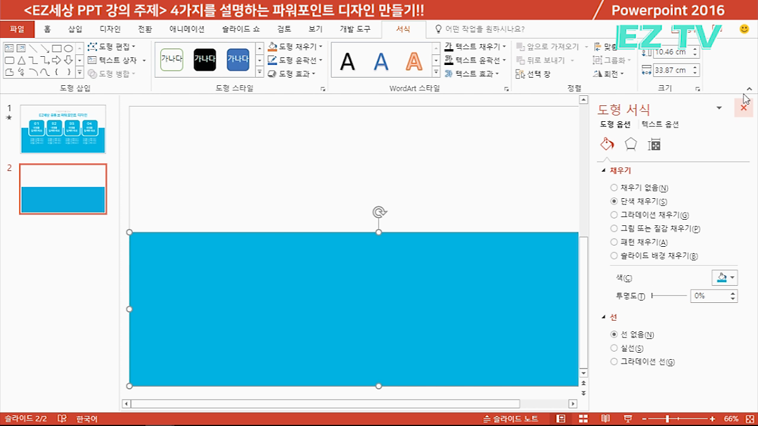The image size is (758, 426).
Task: Select slide 1 thumbnail
Action: pyautogui.click(x=63, y=129)
